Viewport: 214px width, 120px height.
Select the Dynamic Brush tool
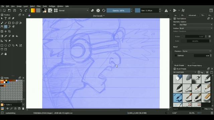(9, 27)
